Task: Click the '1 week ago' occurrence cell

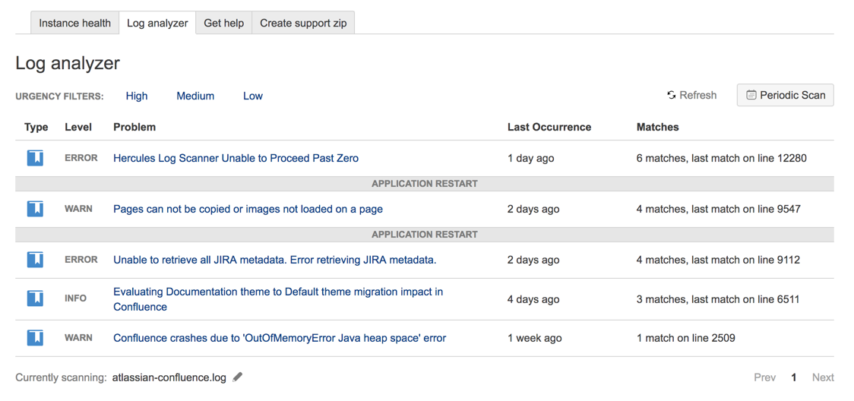Action: [x=534, y=338]
